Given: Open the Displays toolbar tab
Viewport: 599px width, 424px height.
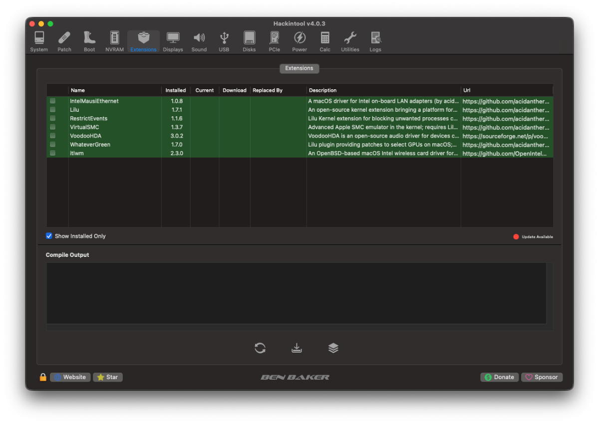Looking at the screenshot, I should coord(173,42).
